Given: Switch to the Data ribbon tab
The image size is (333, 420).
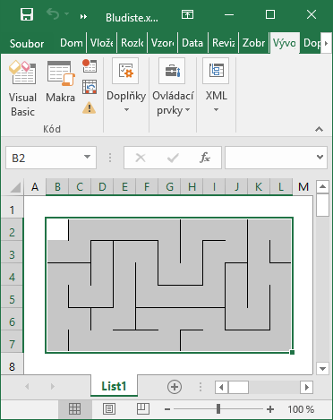Looking at the screenshot, I should pyautogui.click(x=192, y=43).
